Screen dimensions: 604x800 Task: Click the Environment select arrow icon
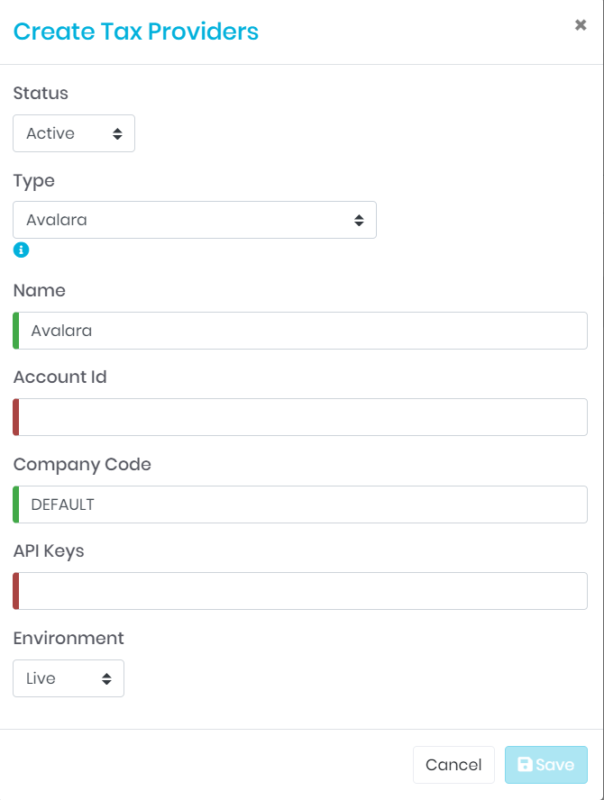pyautogui.click(x=106, y=678)
